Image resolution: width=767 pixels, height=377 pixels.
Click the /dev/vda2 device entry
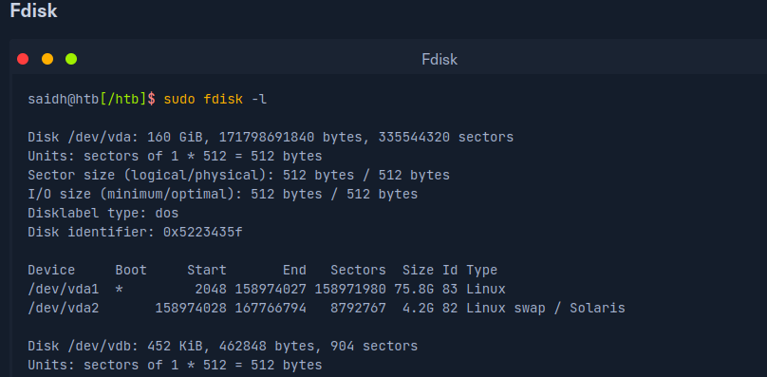pos(63,309)
